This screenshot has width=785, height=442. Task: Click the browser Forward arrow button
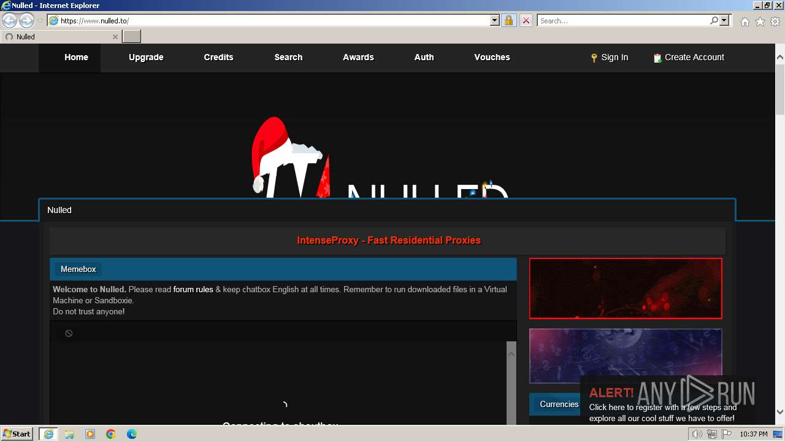point(26,21)
